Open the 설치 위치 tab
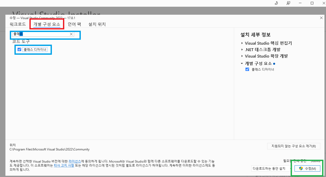The image size is (326, 177). coord(97,24)
